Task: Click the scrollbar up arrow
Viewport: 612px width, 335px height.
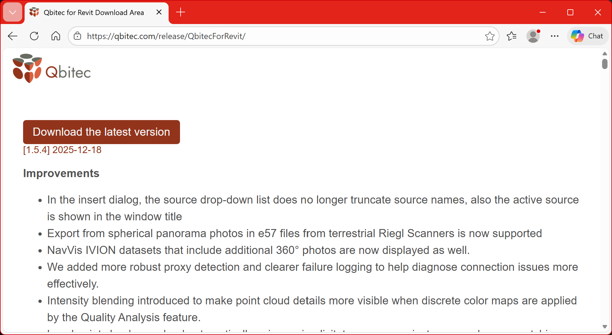Action: [605, 53]
